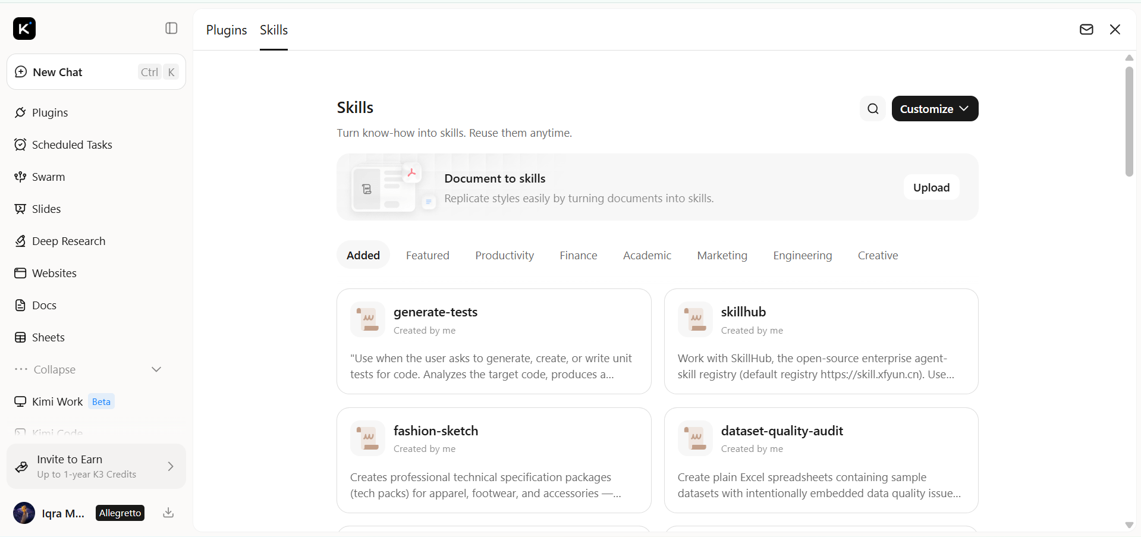Click the Swarm icon in sidebar
The height and width of the screenshot is (537, 1141).
pos(20,177)
